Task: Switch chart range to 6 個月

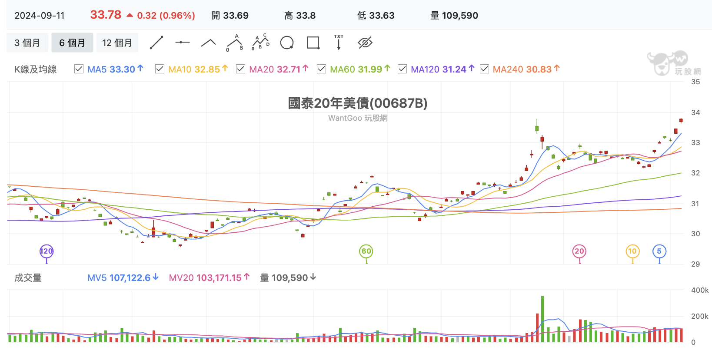Action: pos(72,43)
